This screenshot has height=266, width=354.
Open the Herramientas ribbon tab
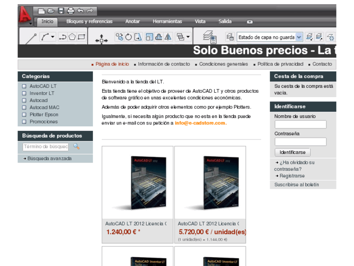pos(168,21)
